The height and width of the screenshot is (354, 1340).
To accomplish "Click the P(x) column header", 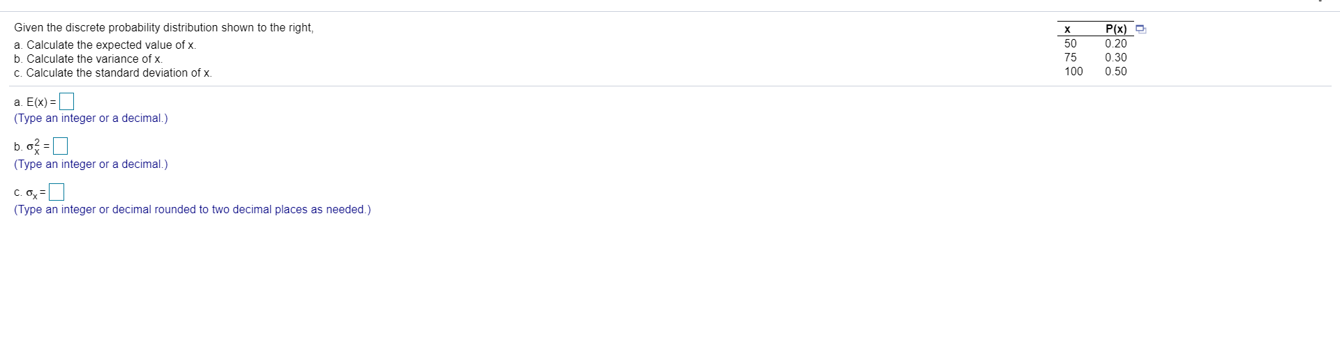I will pyautogui.click(x=1116, y=29).
